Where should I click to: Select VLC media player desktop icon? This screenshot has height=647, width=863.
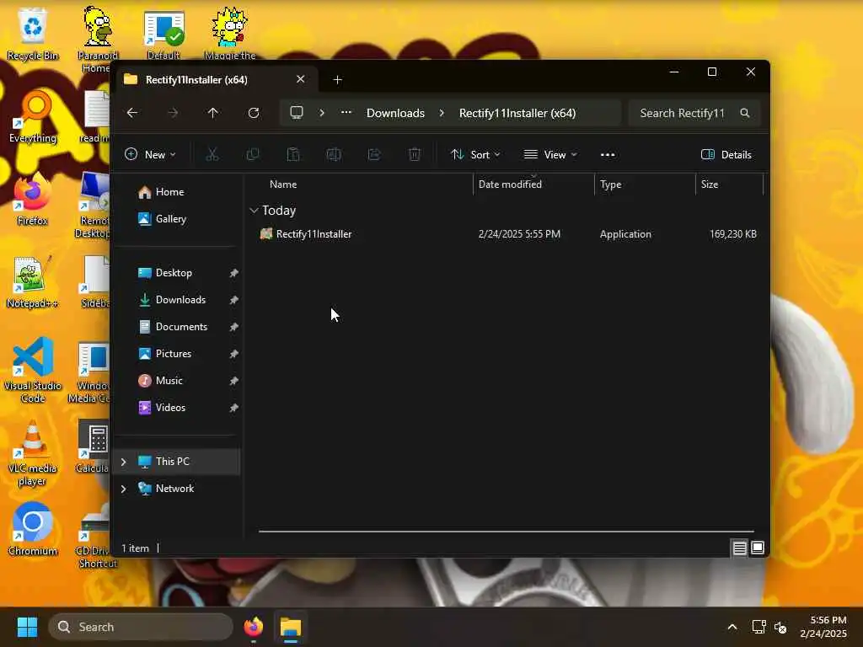pyautogui.click(x=33, y=452)
